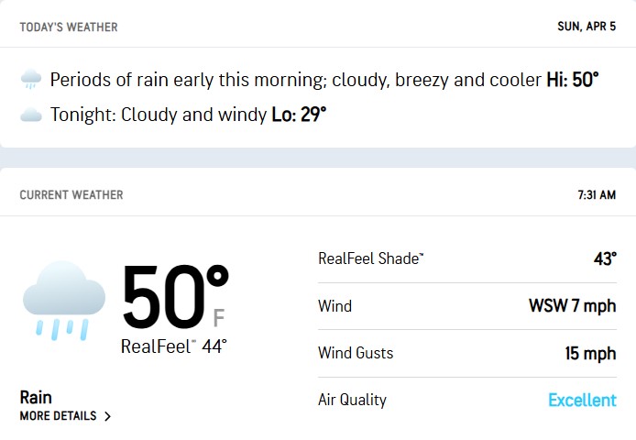
Task: Click the cloud icon beside Tonight forecast
Action: pyautogui.click(x=30, y=115)
